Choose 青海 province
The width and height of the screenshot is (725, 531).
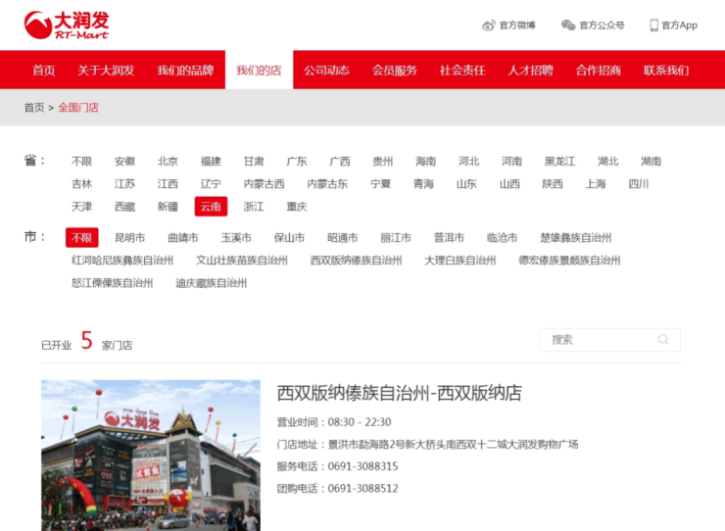423,184
